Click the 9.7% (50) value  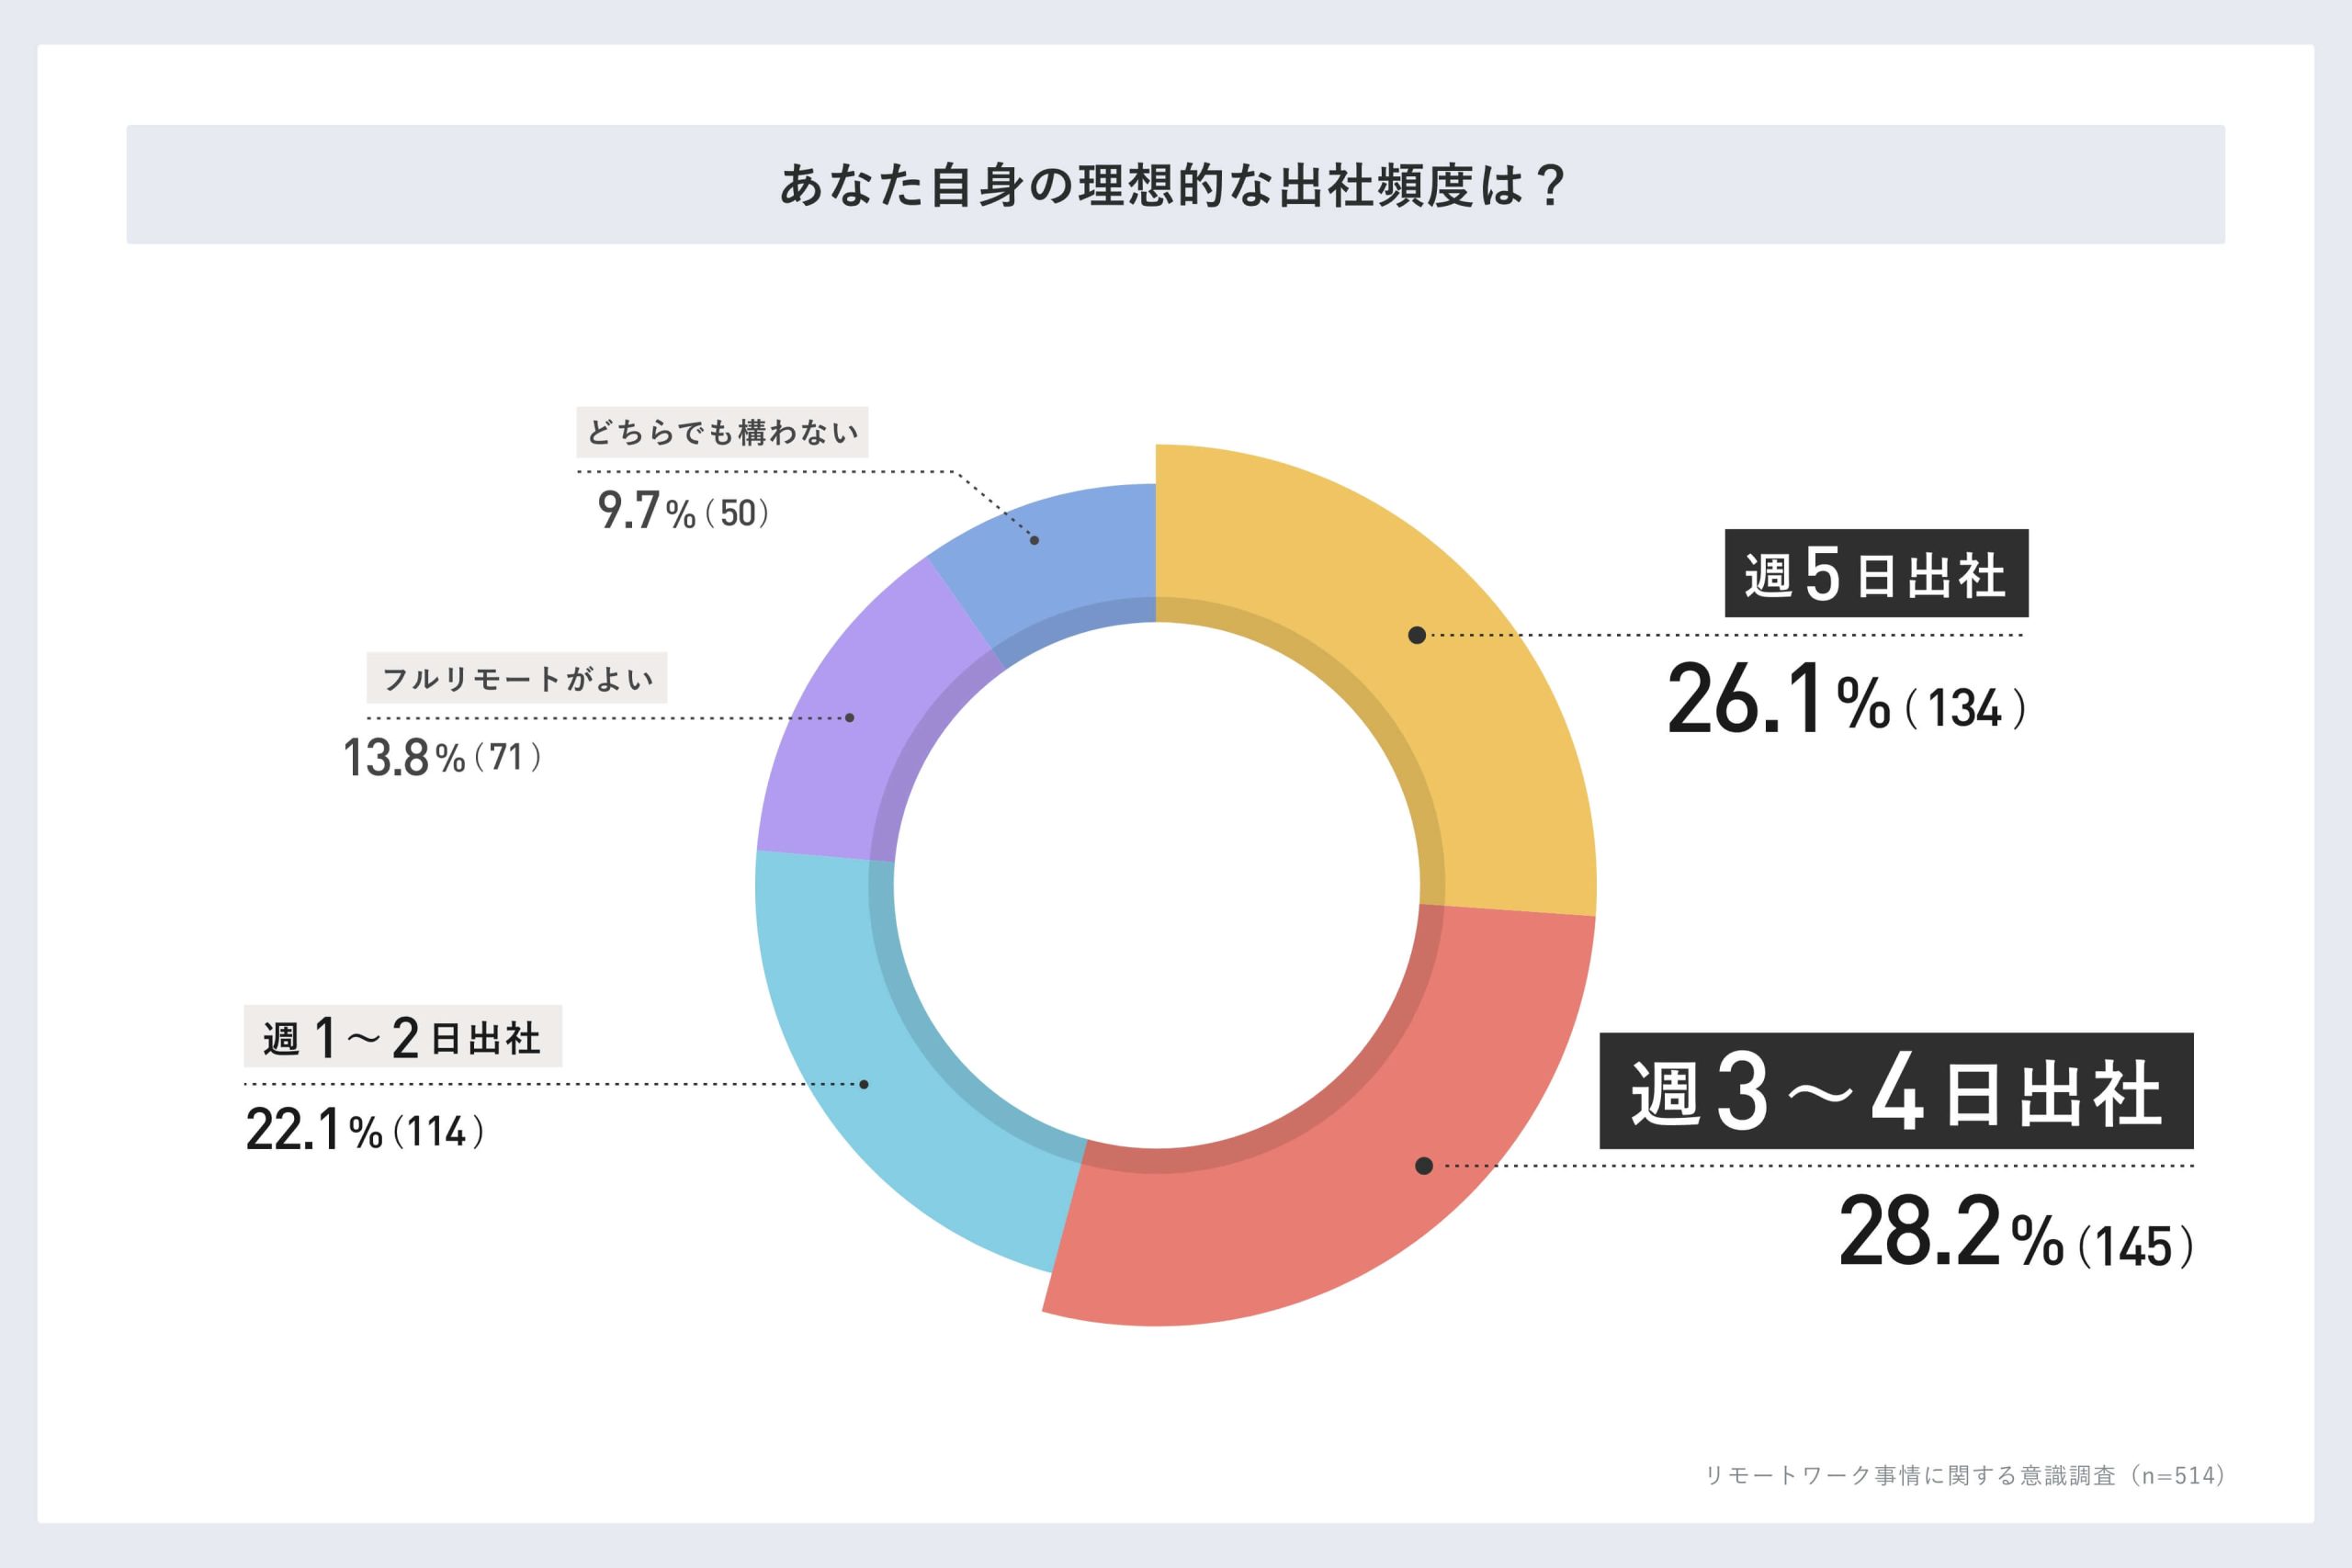tap(684, 511)
